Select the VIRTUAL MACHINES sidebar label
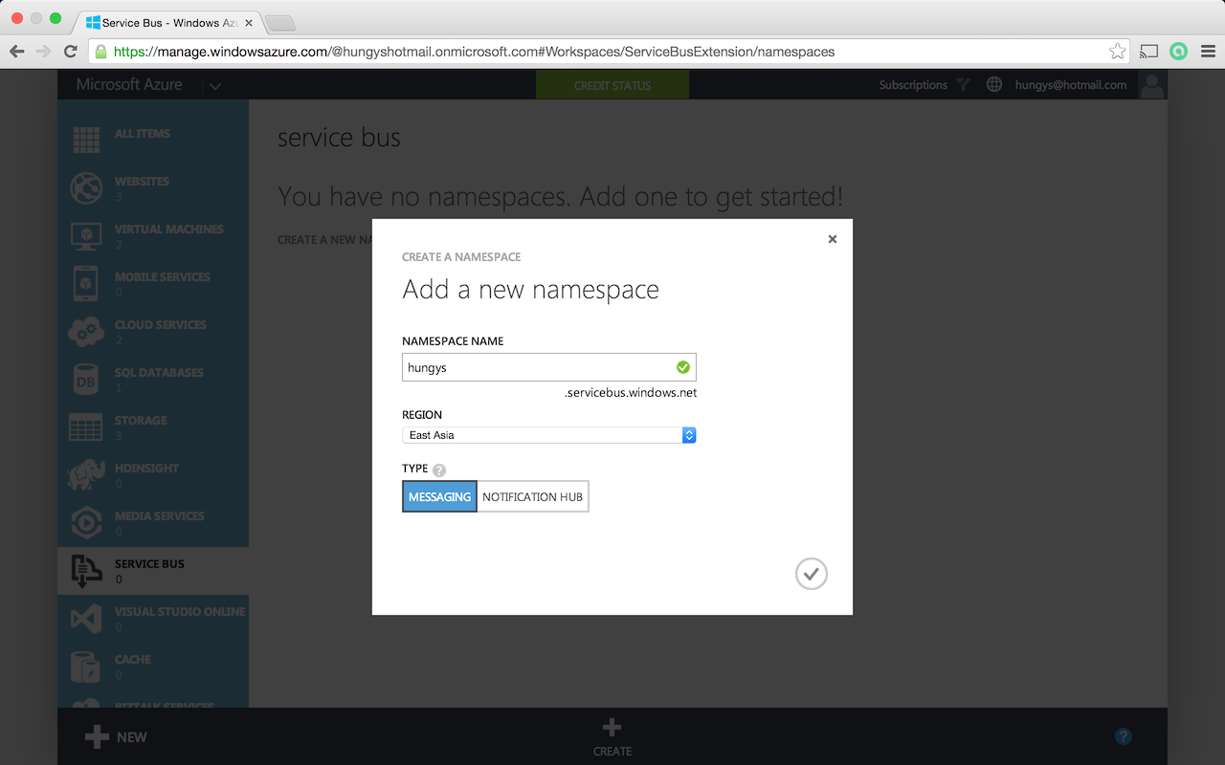1225x765 pixels. pos(169,229)
